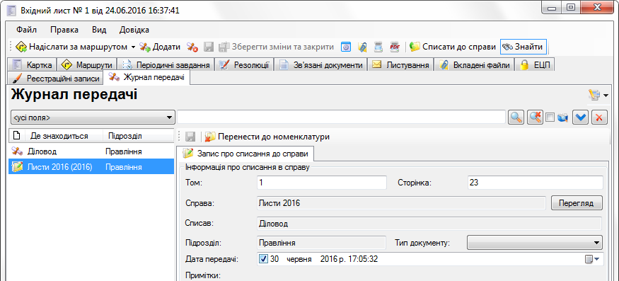Viewport: 619px width, 281px height.
Task: Switch to the Зв'язані документи tab
Action: pyautogui.click(x=321, y=65)
